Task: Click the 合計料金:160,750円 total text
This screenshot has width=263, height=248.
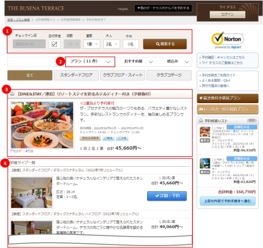Action: point(237,192)
